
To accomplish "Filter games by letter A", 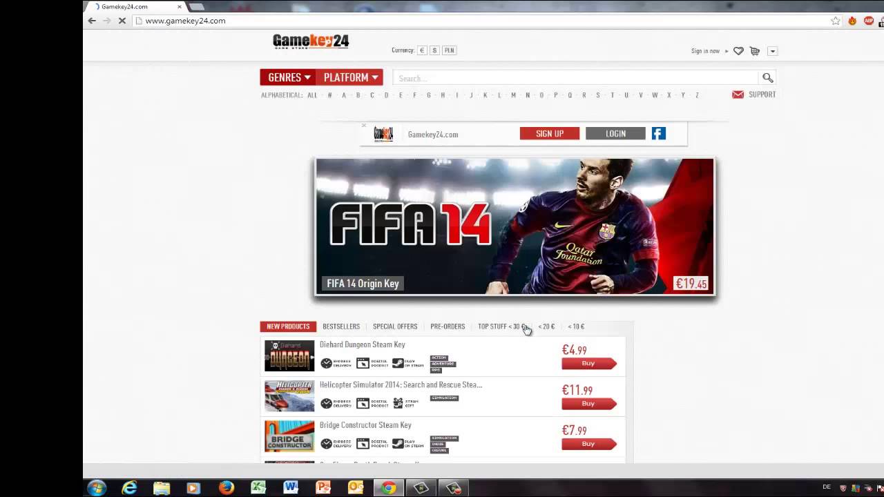I will coord(344,95).
